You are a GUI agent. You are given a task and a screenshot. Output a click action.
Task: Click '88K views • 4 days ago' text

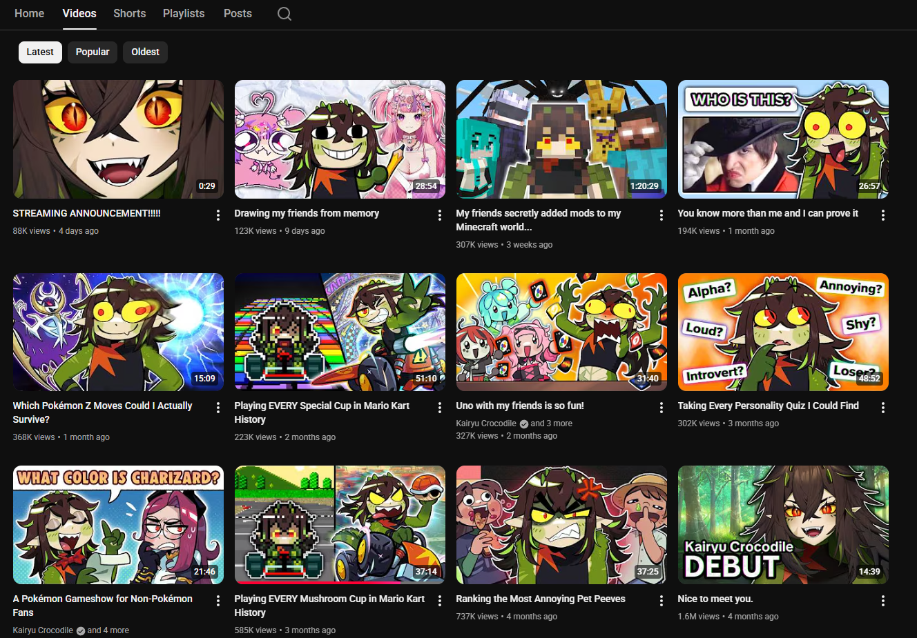tap(56, 231)
